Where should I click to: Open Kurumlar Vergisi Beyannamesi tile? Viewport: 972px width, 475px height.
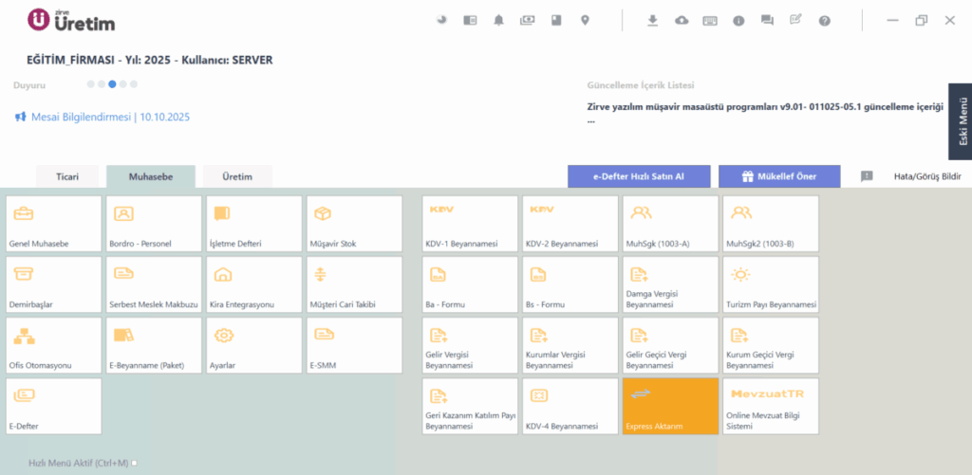(570, 345)
